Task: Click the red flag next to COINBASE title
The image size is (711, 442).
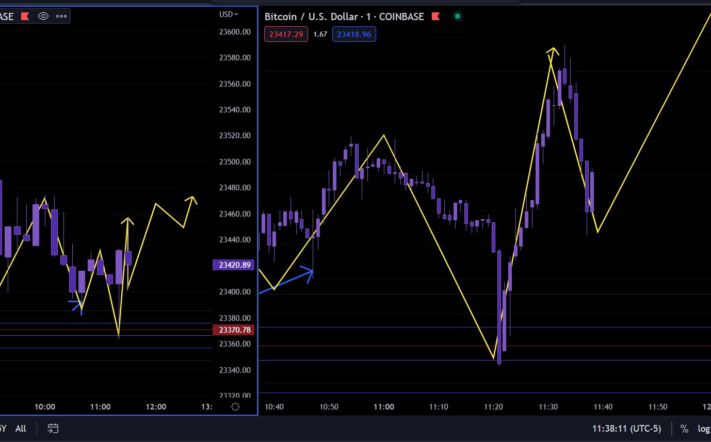Action: point(435,16)
